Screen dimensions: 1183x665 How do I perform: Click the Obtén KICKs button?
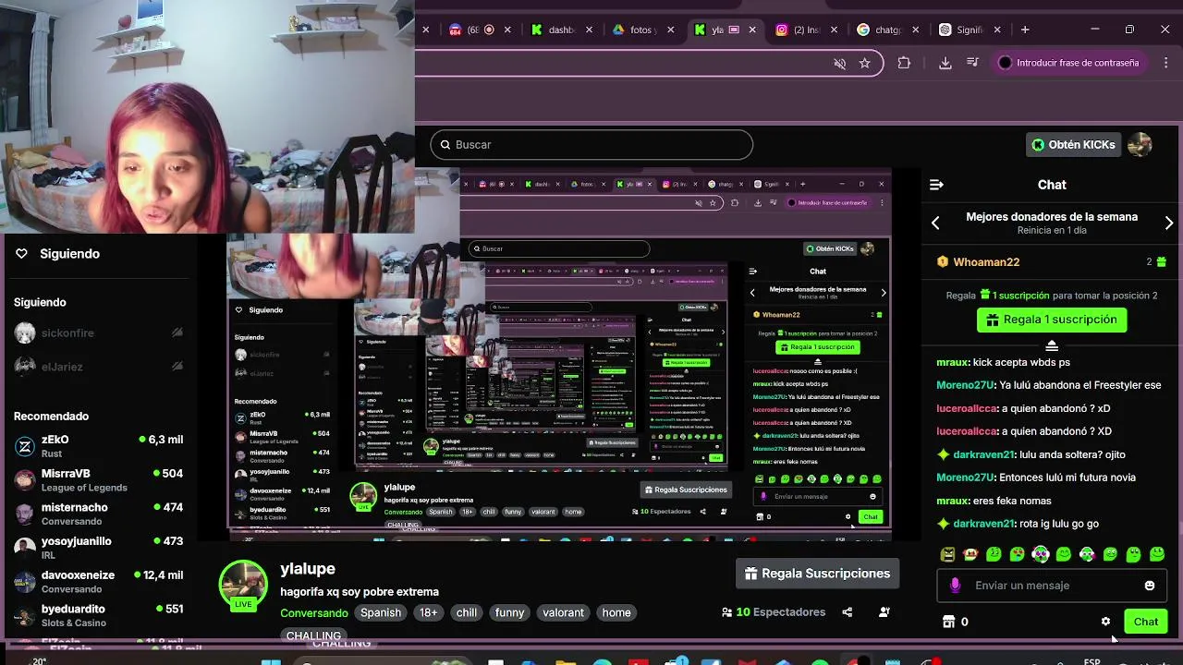1074,144
